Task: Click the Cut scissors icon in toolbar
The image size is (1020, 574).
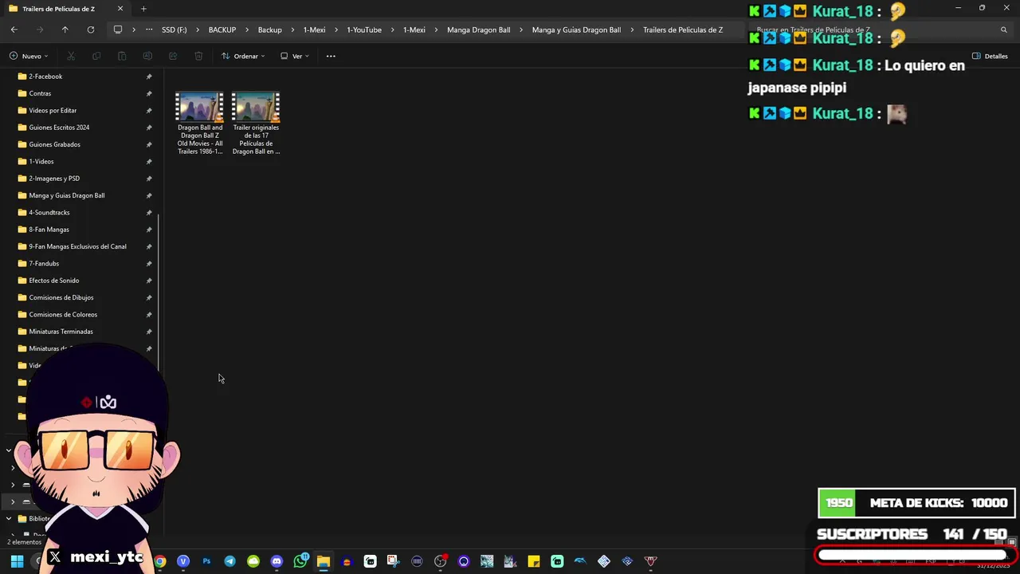Action: pos(71,56)
